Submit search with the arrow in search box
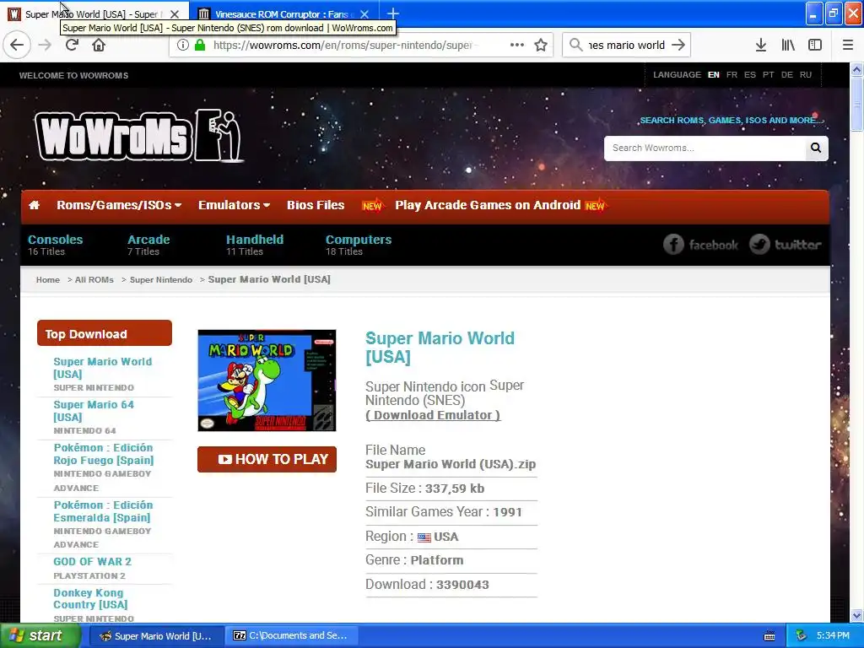 tap(678, 46)
